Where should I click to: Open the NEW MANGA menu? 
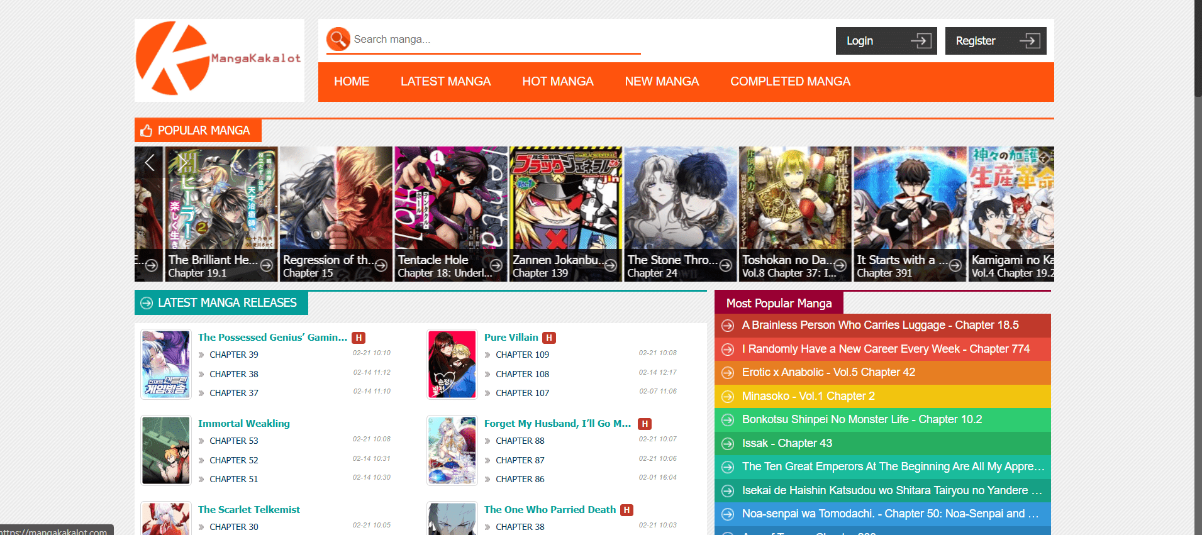662,82
